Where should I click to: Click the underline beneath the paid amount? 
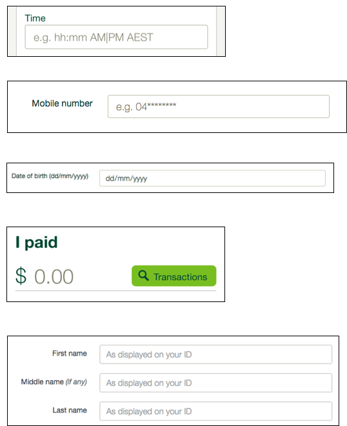tap(115, 290)
